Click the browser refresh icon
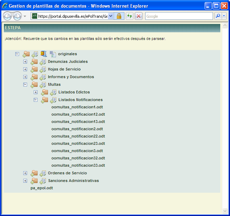The width and height of the screenshot is (230, 216). tap(129, 16)
